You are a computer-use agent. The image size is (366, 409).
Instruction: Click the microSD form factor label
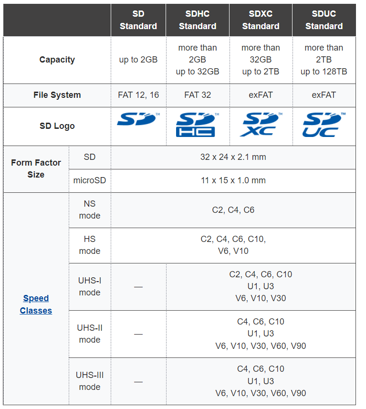(x=90, y=180)
